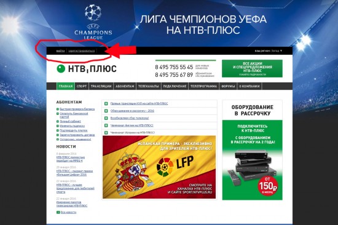The width and height of the screenshot is (338, 225).
Task: Open the ТЕЛЕКАНАЛЫ menu item
Action: click(149, 86)
